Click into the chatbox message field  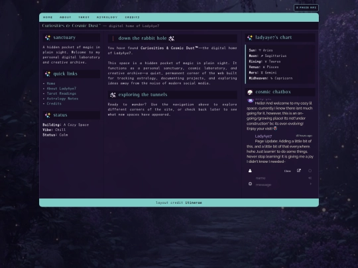pyautogui.click(x=281, y=185)
